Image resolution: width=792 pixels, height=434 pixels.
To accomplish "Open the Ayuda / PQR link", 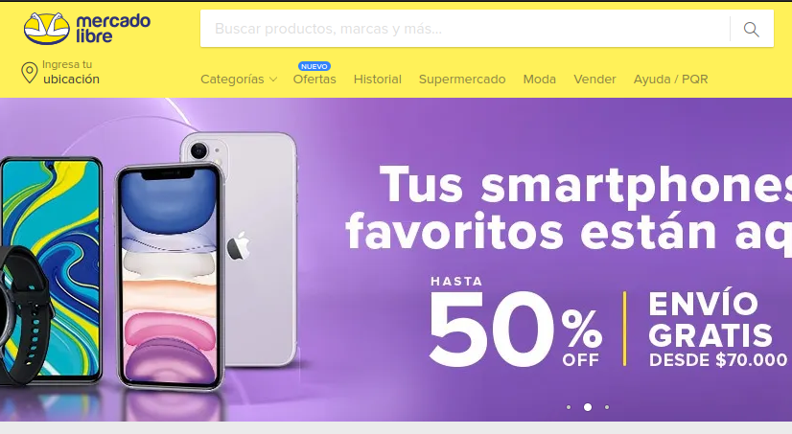I will [671, 80].
